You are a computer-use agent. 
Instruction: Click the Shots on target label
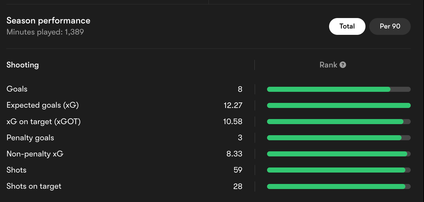click(34, 186)
